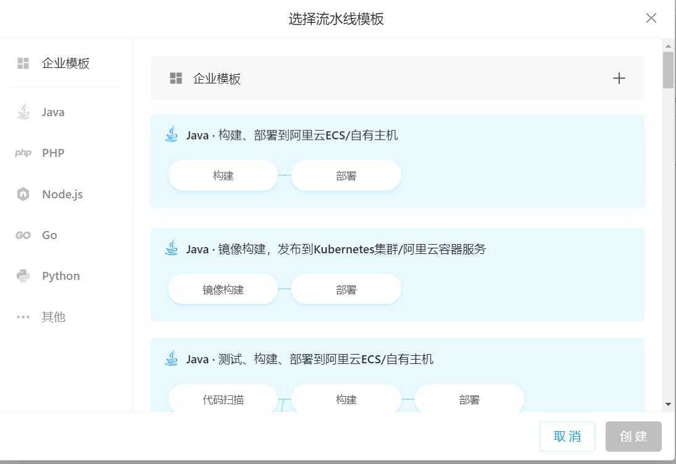Click Java icon of 镜像构建 Kubernetes template
The width and height of the screenshot is (676, 464).
point(172,248)
